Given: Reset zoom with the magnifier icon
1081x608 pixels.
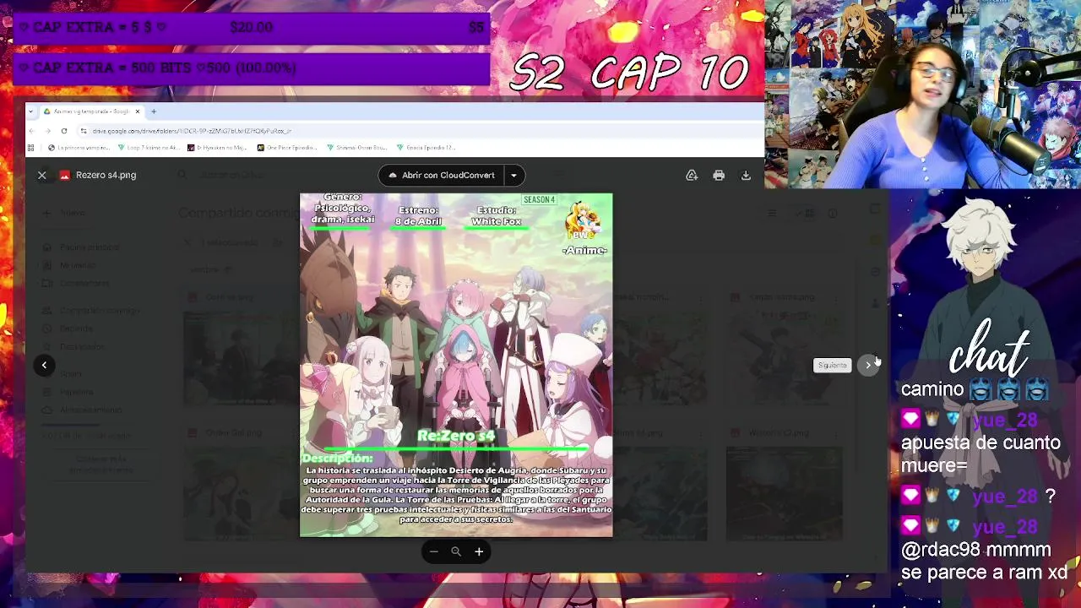Looking at the screenshot, I should click(456, 551).
